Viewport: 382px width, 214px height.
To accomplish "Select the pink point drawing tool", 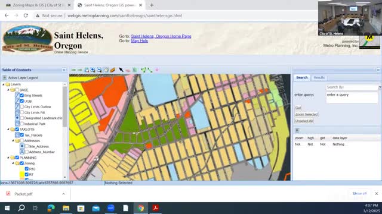I will tap(157, 70).
